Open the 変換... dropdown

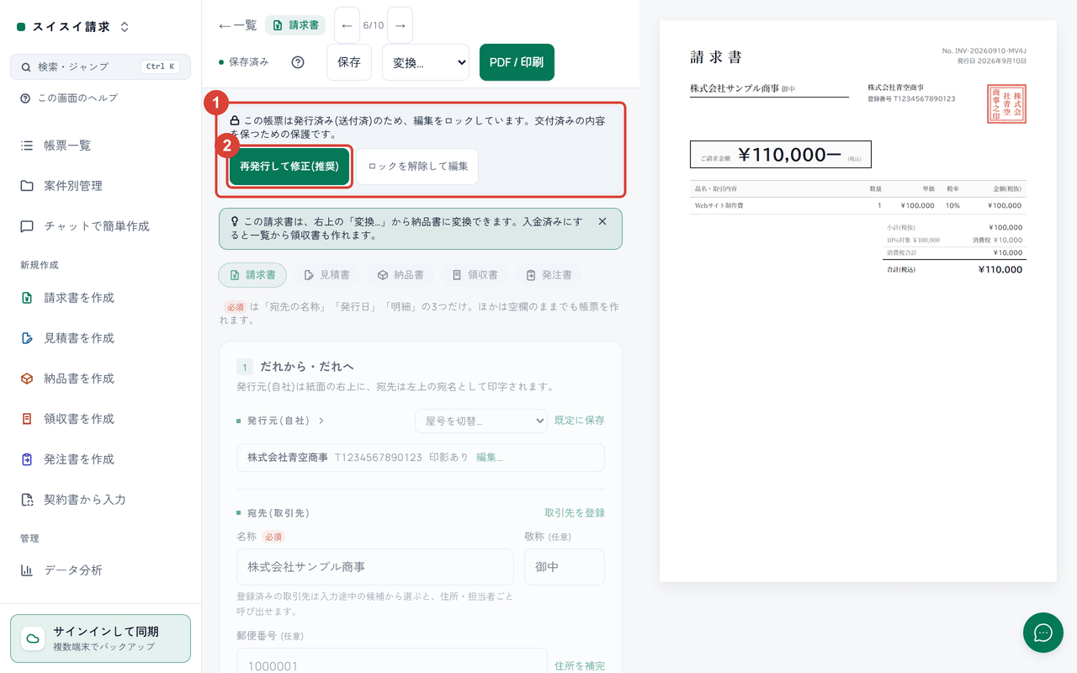(426, 62)
